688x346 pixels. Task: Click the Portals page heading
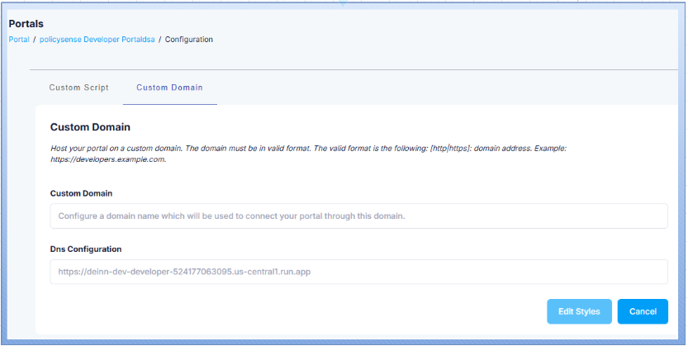26,24
